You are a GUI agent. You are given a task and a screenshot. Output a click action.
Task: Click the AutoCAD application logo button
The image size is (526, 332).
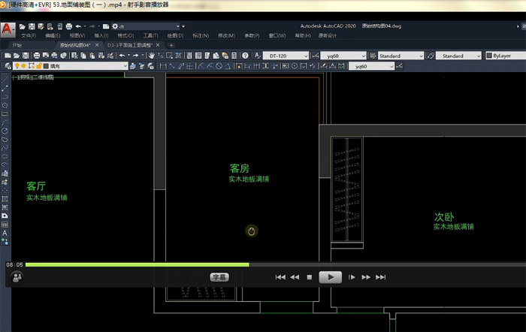[x=8, y=29]
